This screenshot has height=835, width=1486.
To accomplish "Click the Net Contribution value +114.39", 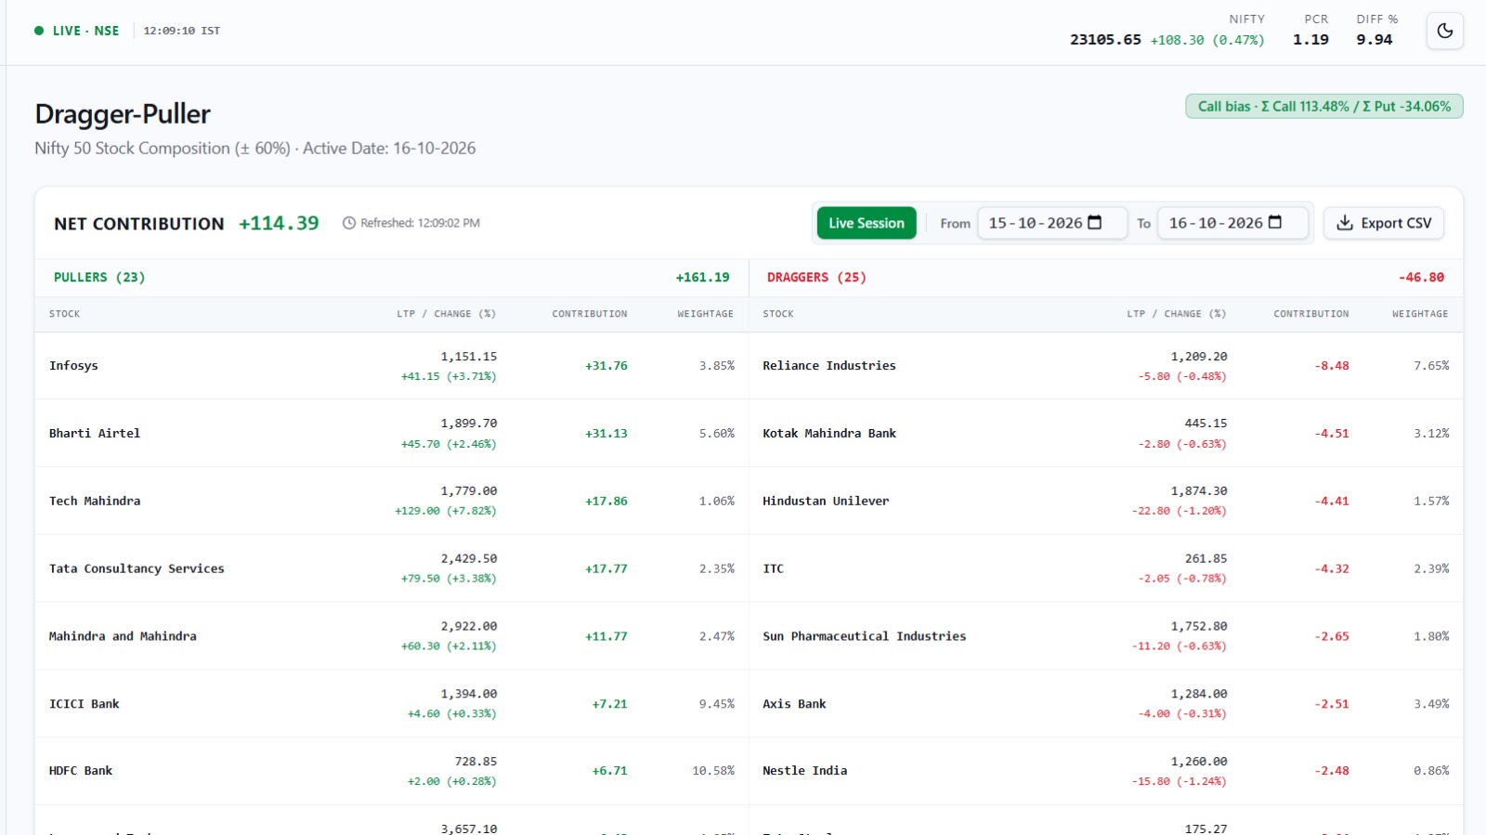I will 279,223.
